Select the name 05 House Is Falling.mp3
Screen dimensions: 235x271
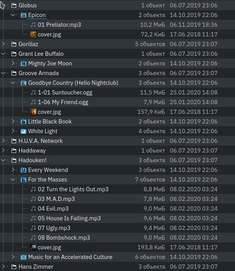(x=69, y=218)
